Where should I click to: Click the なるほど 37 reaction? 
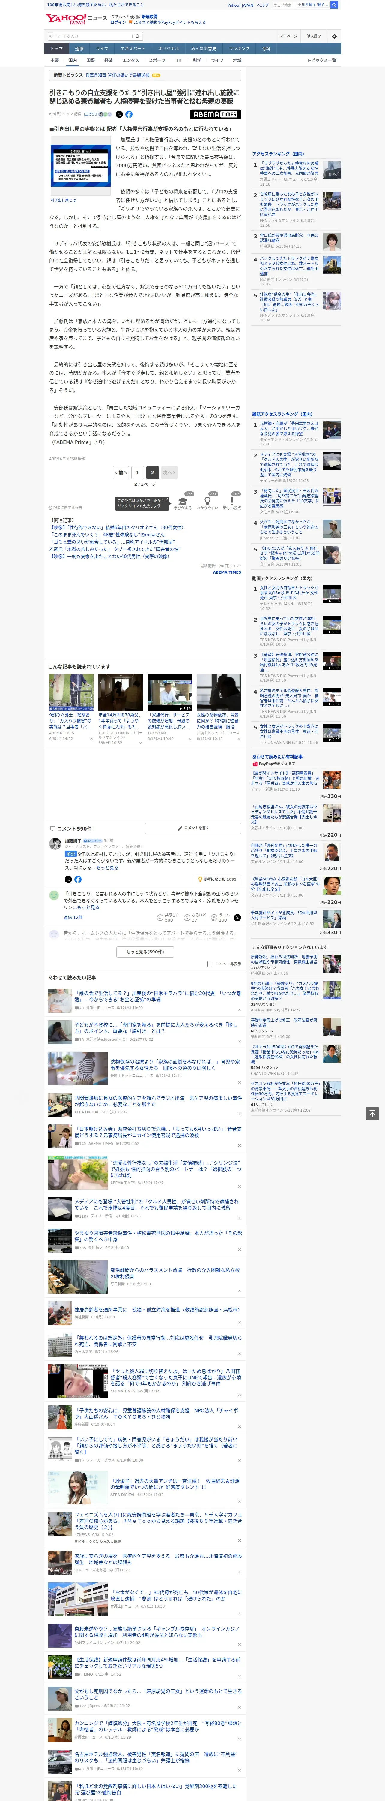pyautogui.click(x=195, y=917)
